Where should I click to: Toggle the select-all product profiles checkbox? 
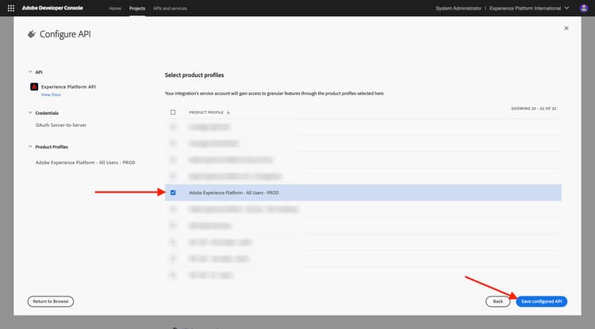click(x=173, y=113)
